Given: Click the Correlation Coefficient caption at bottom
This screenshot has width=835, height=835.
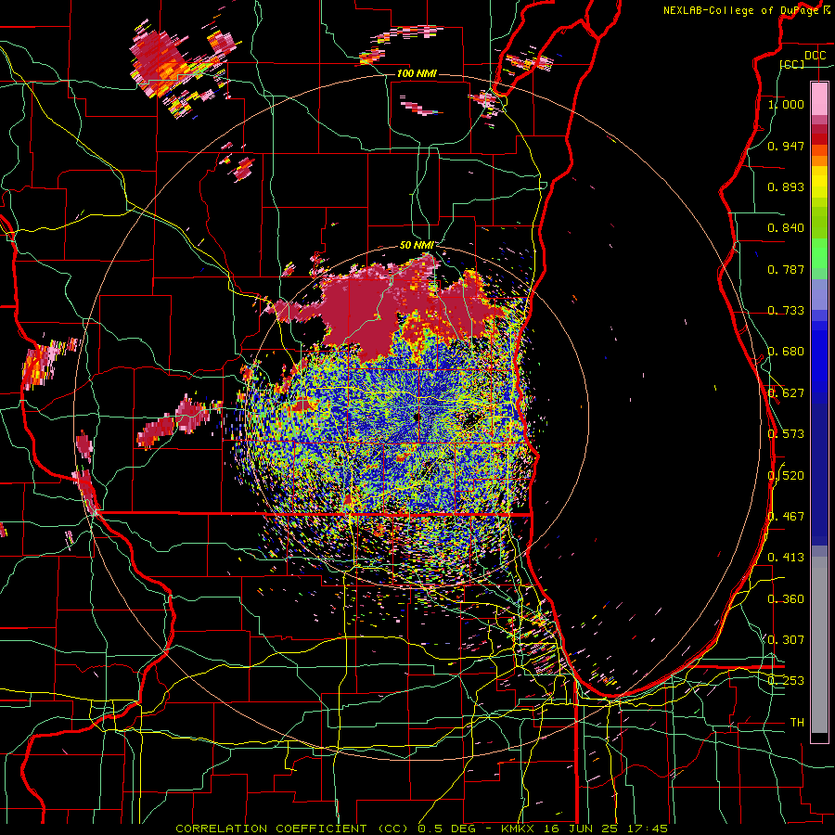Looking at the screenshot, I should [x=422, y=829].
